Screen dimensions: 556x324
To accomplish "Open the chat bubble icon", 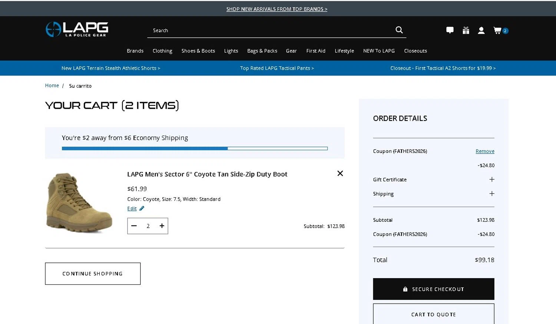I will pyautogui.click(x=450, y=30).
